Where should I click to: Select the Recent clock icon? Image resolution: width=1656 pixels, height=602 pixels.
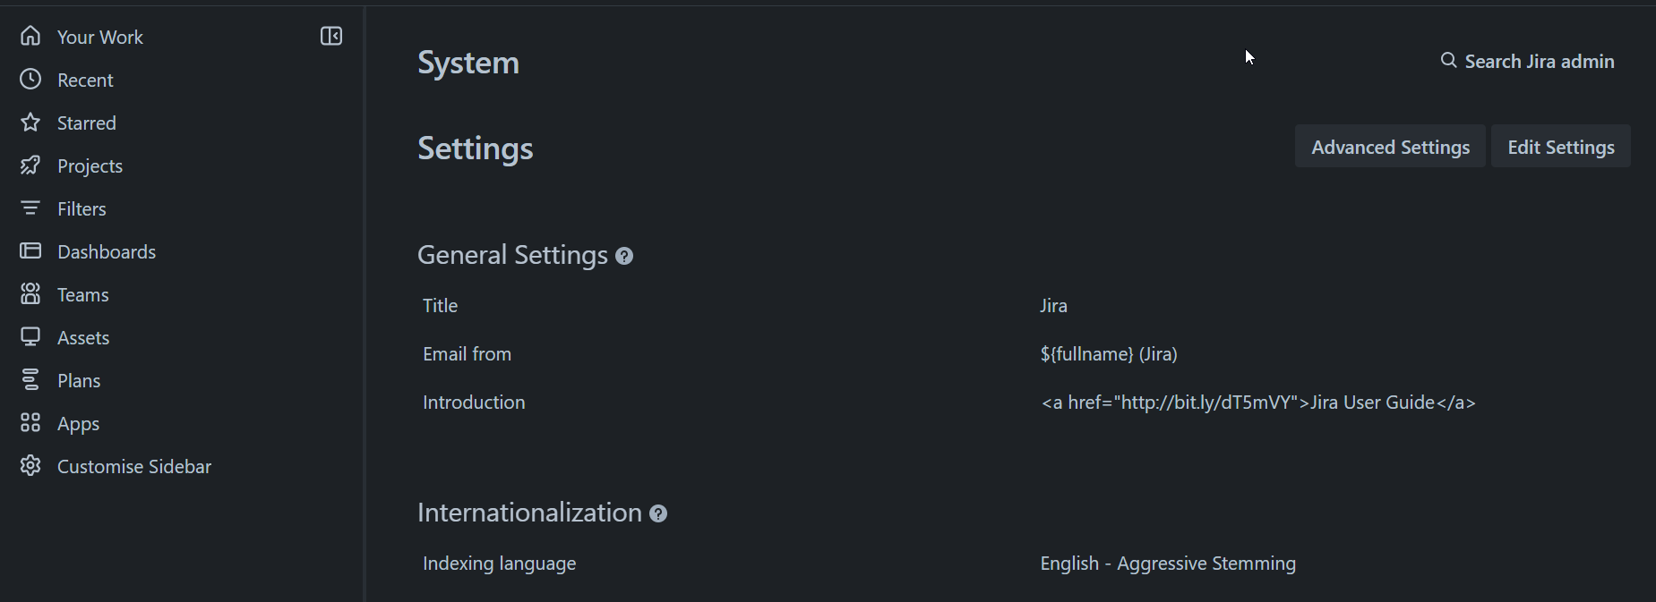pyautogui.click(x=30, y=79)
